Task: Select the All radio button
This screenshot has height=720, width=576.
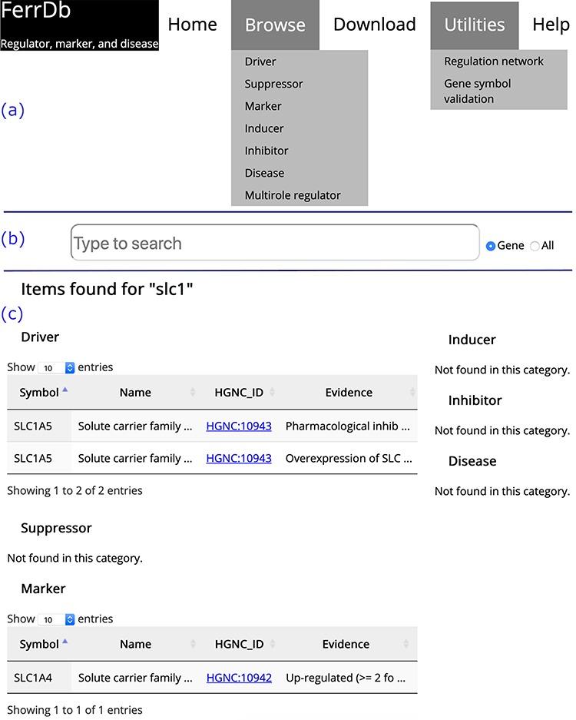Action: pyautogui.click(x=535, y=246)
